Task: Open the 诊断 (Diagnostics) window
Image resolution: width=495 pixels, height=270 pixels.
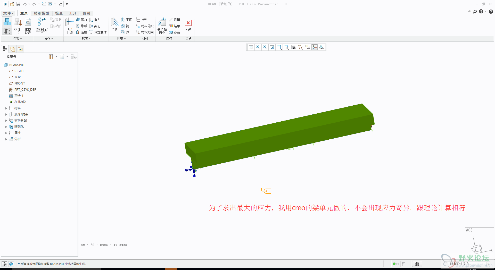Action: pyautogui.click(x=175, y=32)
